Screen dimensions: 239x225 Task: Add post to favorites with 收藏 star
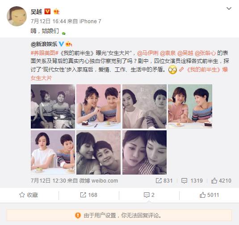click(29, 195)
